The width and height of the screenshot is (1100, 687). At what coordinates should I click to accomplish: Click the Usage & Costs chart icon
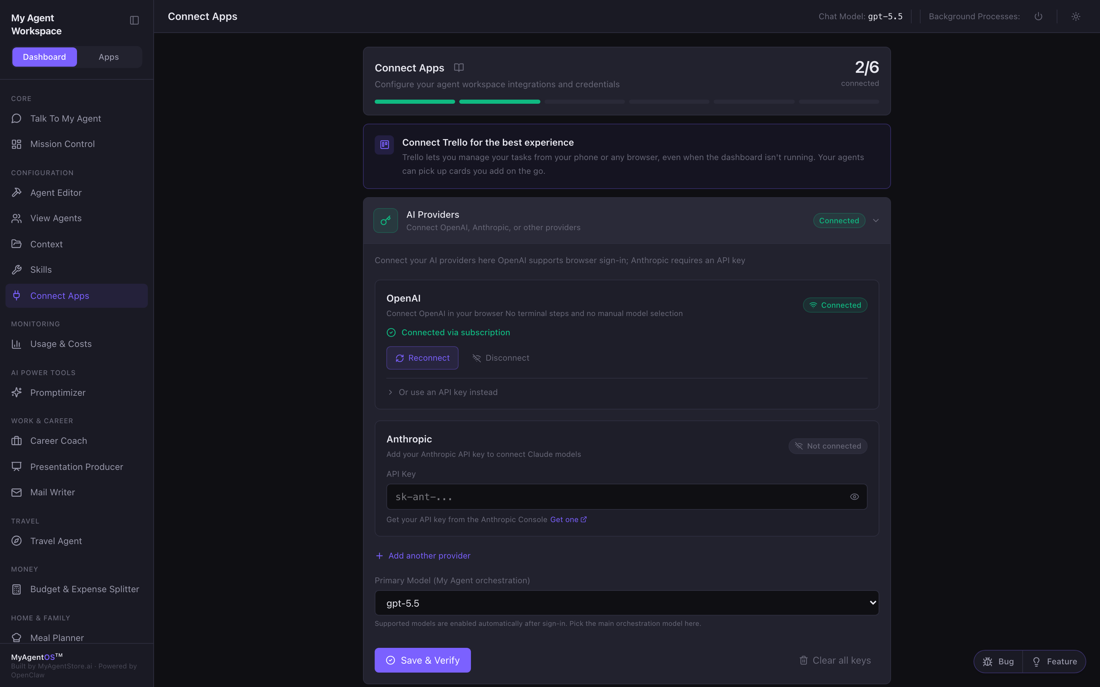16,344
